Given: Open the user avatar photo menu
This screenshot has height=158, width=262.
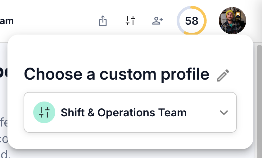Looking at the screenshot, I should point(233,21).
